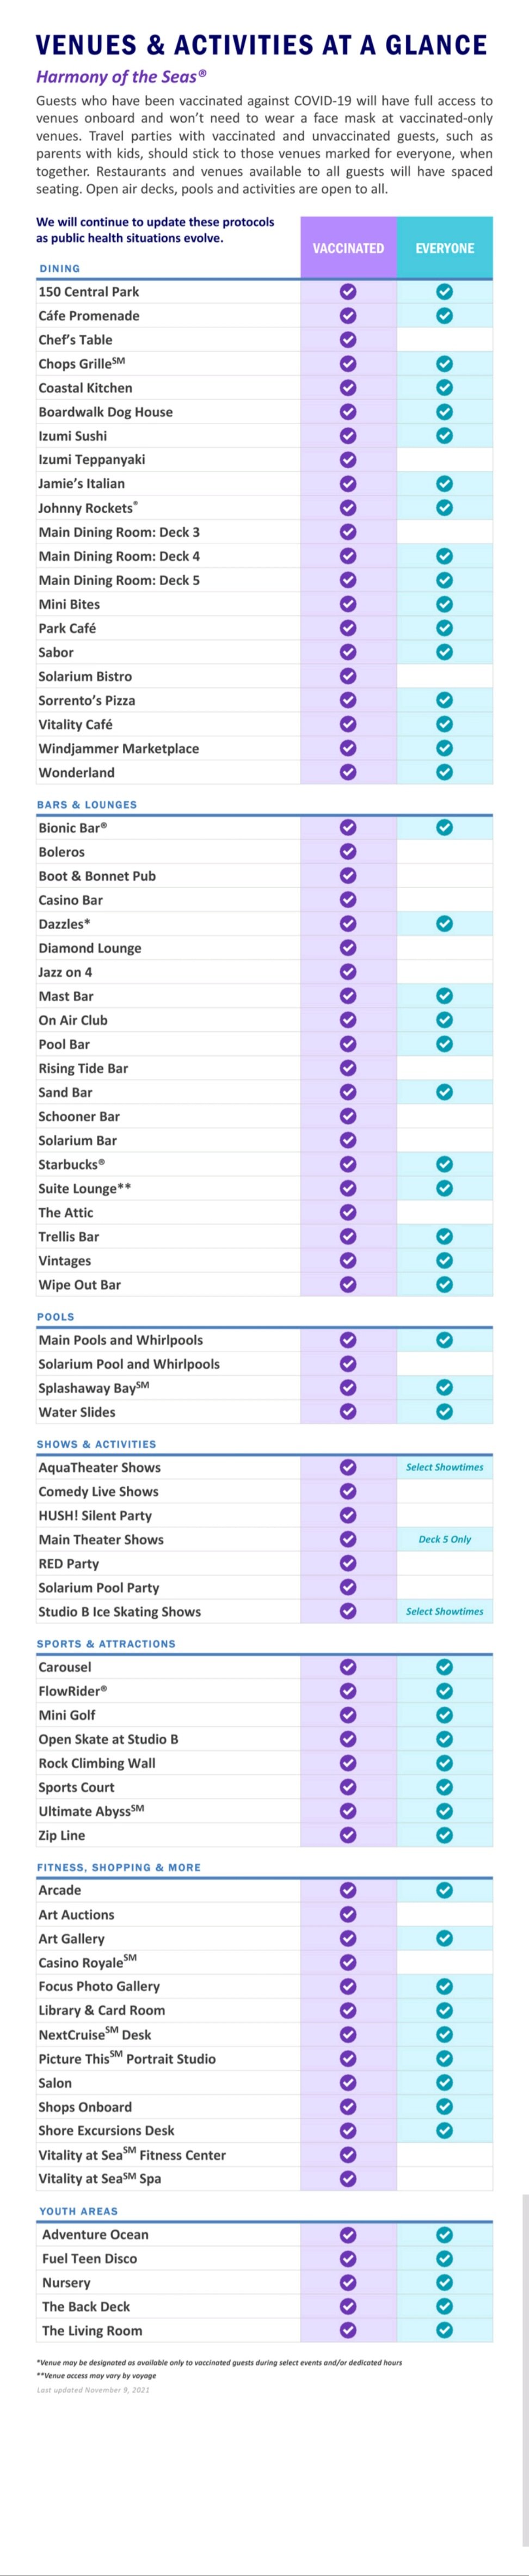
Task: Click the Everyone checkmark for Water Slides
Action: (x=445, y=1411)
